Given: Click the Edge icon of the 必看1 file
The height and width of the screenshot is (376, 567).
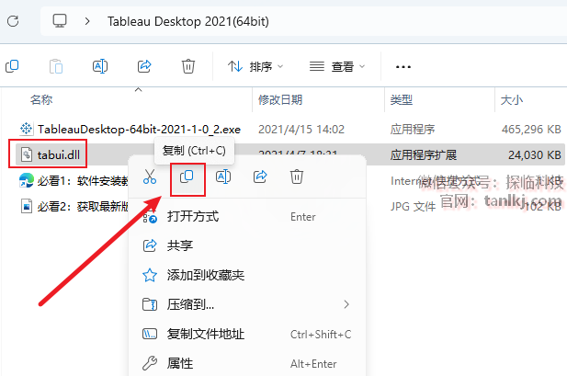Looking at the screenshot, I should [27, 180].
